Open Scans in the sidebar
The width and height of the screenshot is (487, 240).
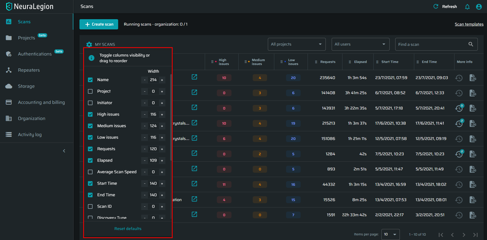click(36, 22)
